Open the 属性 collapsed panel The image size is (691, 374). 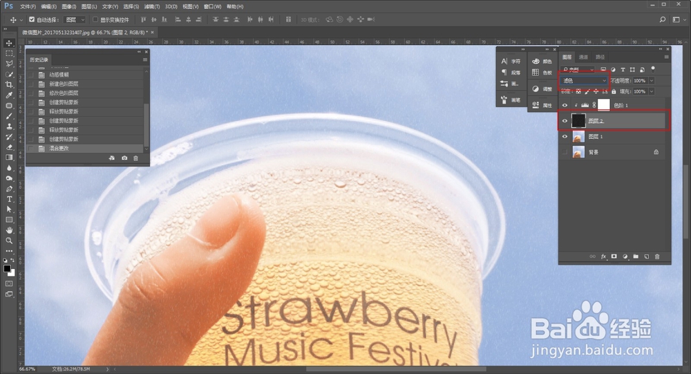[542, 105]
